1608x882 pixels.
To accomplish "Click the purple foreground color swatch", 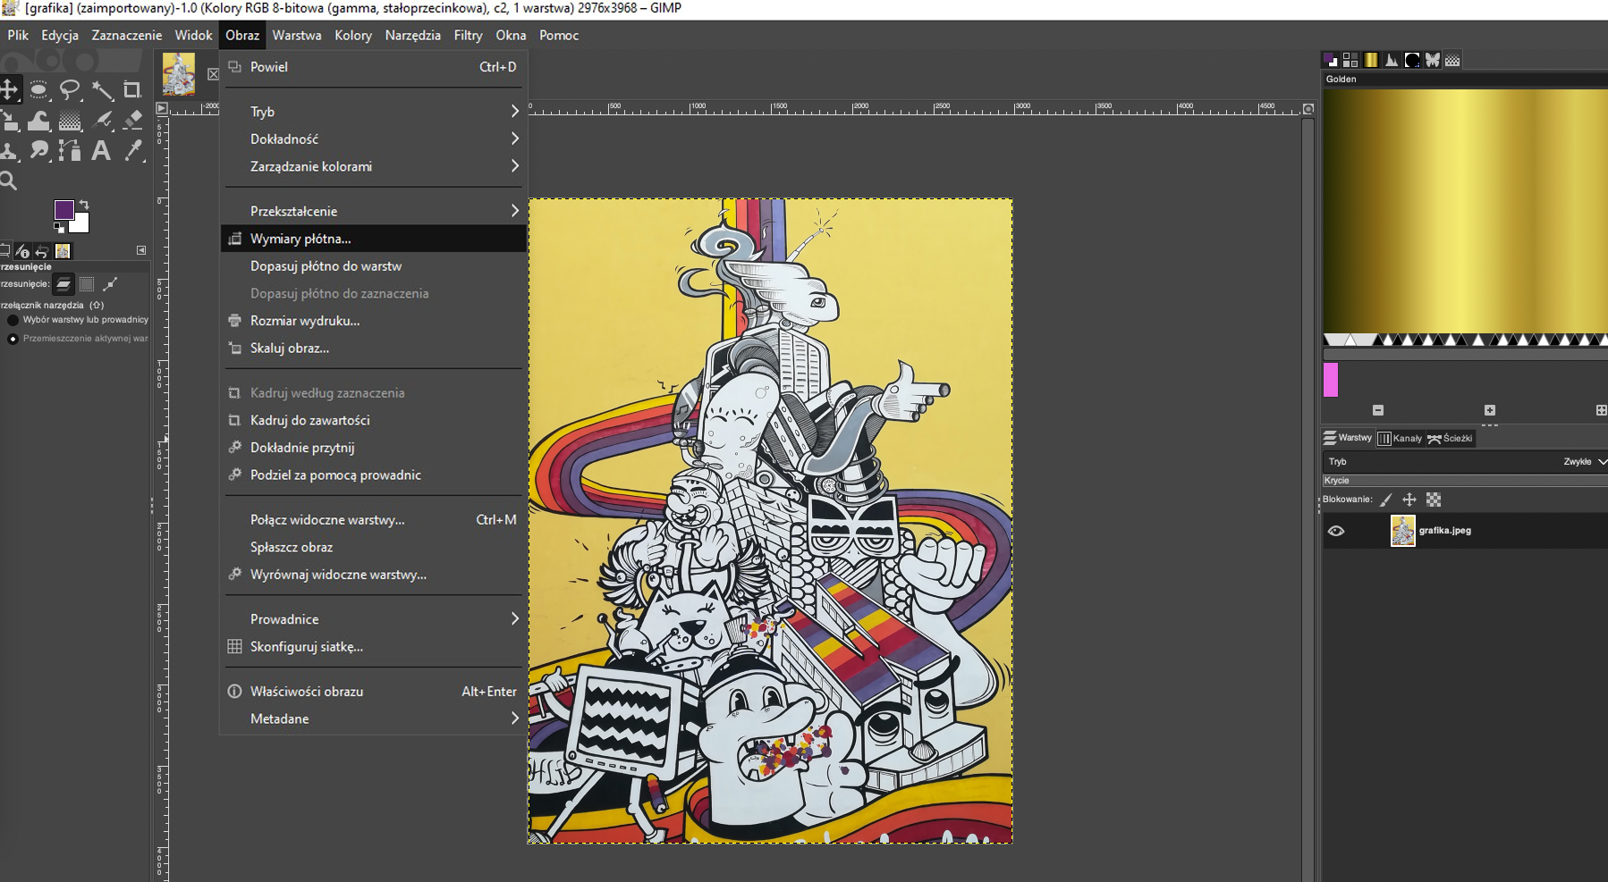I will (63, 209).
